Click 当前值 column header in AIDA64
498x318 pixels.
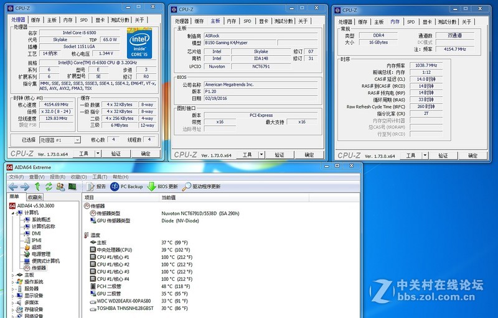234,198
